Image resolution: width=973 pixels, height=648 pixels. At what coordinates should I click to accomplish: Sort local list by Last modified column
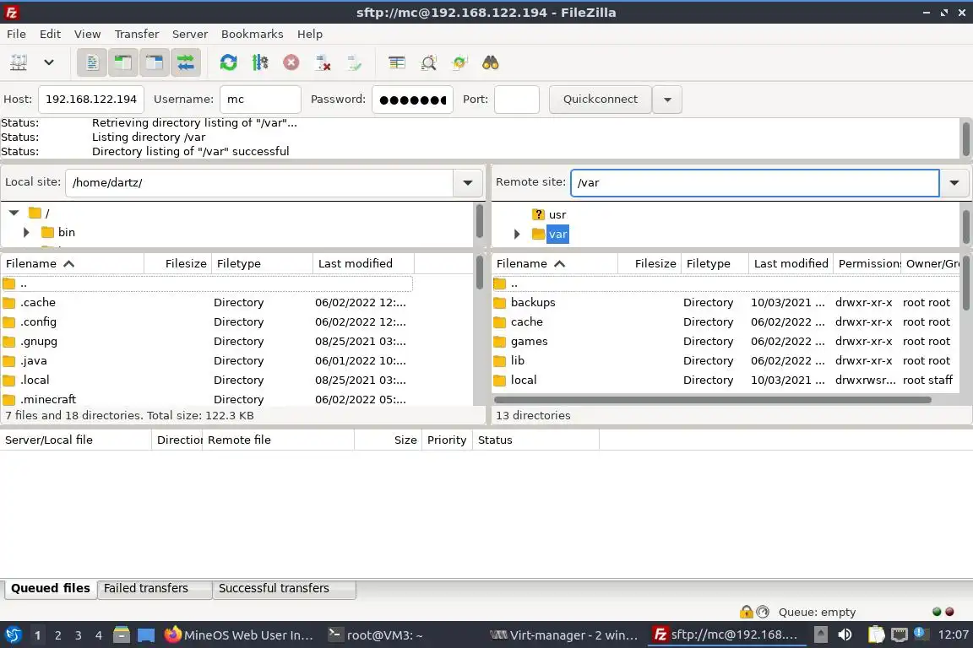click(x=363, y=263)
